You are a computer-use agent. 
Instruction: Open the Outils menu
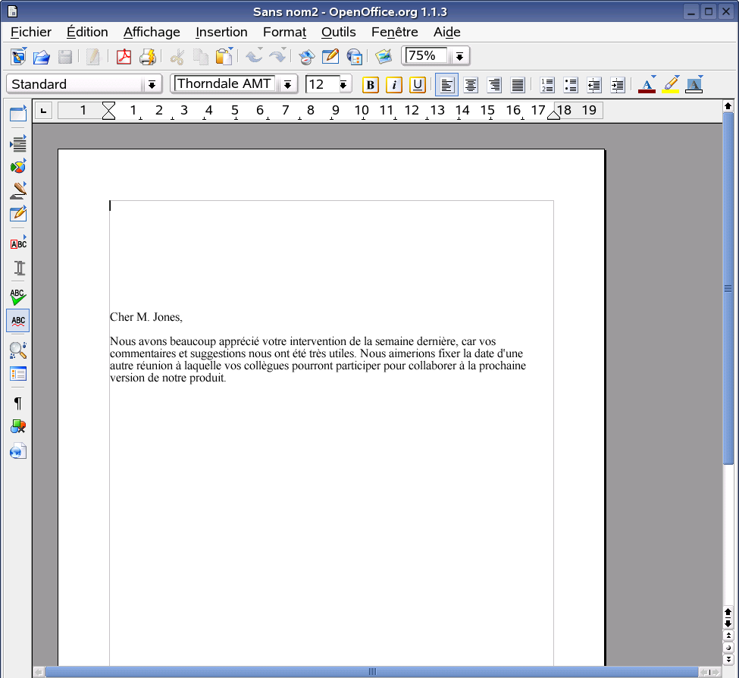coord(338,32)
